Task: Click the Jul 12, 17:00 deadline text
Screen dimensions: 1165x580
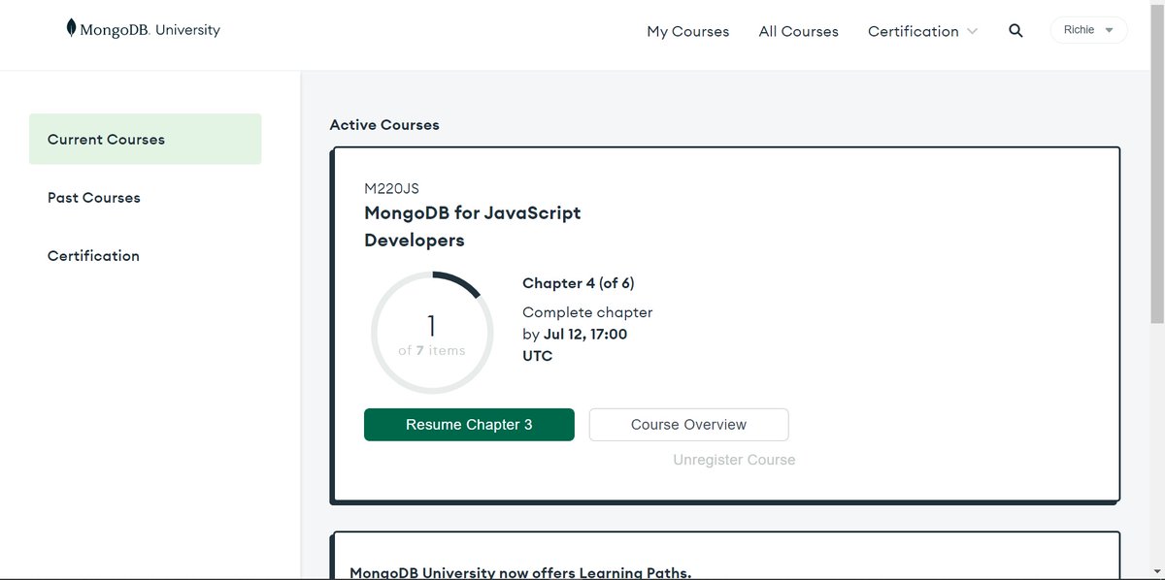Action: 585,334
